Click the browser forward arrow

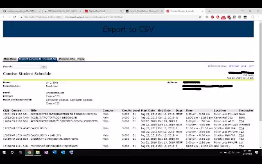point(9,17)
